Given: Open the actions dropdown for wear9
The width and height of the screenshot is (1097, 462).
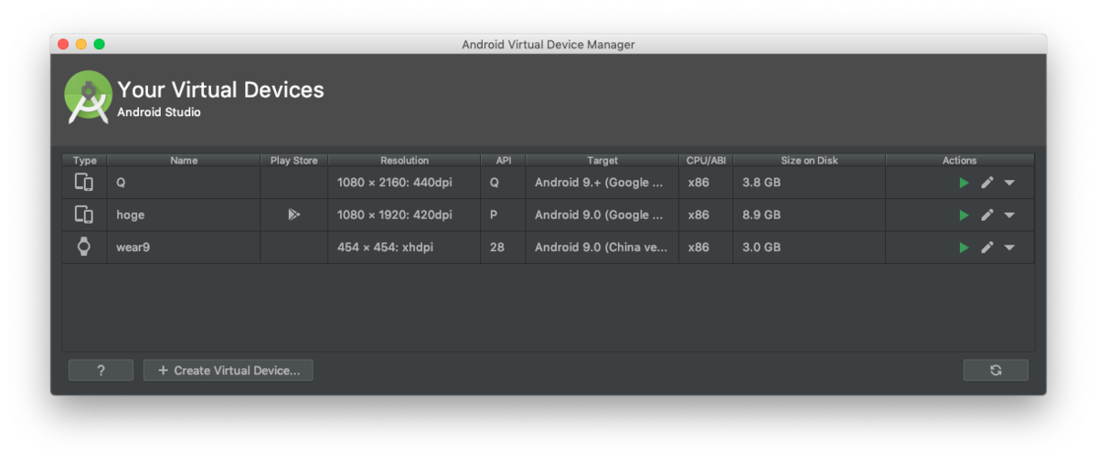Looking at the screenshot, I should coord(1009,247).
